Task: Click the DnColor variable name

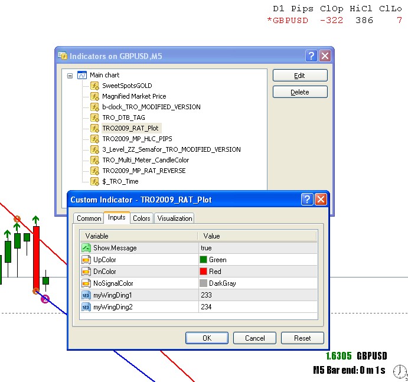Action: (x=105, y=272)
